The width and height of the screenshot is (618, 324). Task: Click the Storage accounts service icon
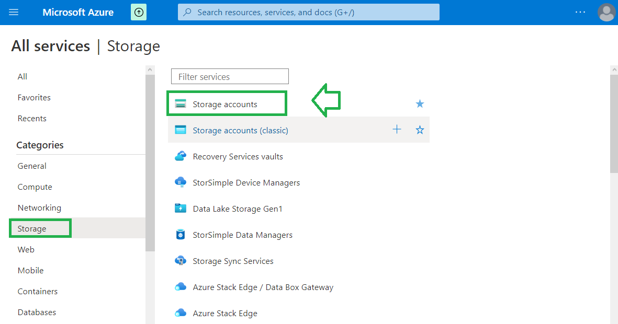tap(181, 104)
